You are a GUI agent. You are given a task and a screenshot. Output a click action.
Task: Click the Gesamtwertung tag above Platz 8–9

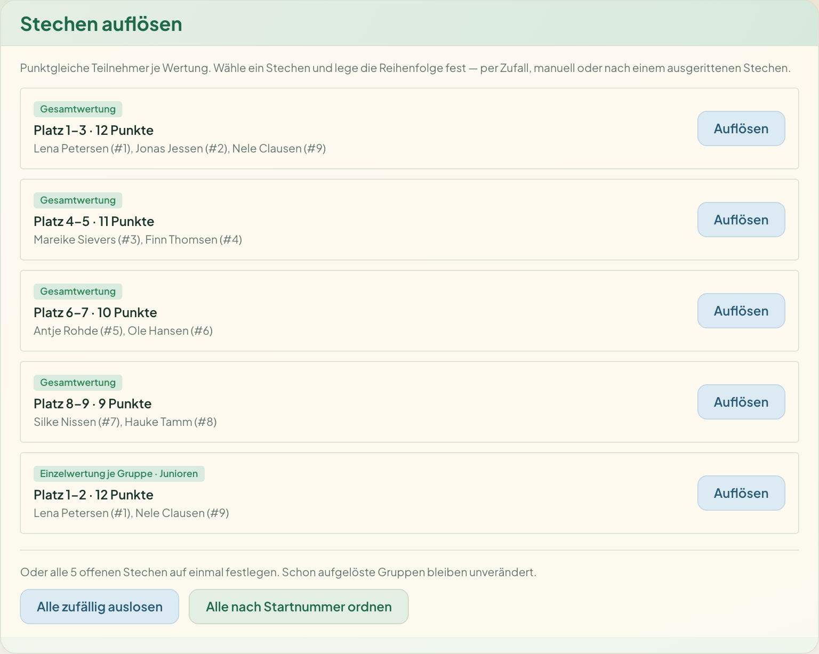78,383
